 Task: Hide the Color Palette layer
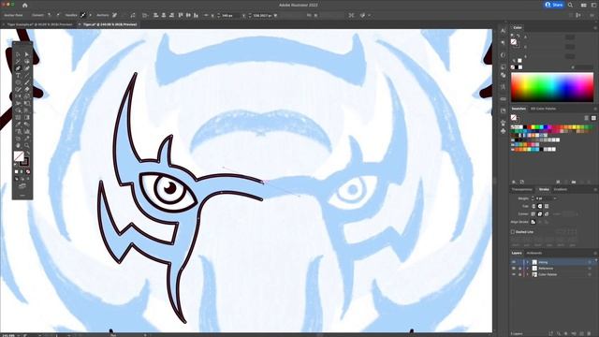514,274
